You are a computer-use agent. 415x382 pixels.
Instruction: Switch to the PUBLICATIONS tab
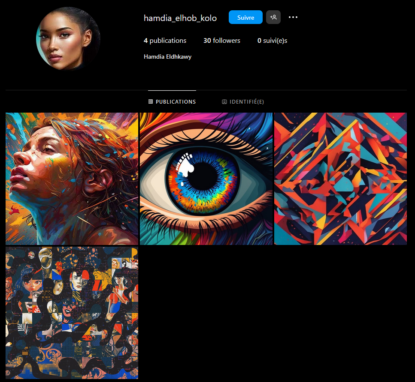pyautogui.click(x=172, y=101)
